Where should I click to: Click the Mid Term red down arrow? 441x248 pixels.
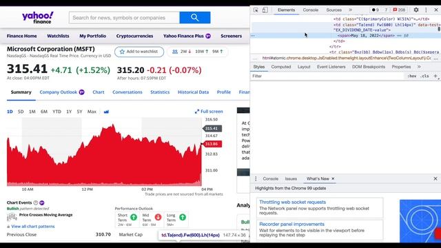(x=158, y=217)
